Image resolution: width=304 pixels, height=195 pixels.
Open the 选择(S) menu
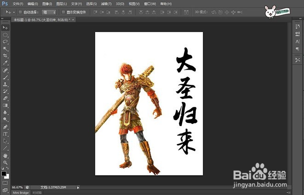pyautogui.click(x=92, y=4)
